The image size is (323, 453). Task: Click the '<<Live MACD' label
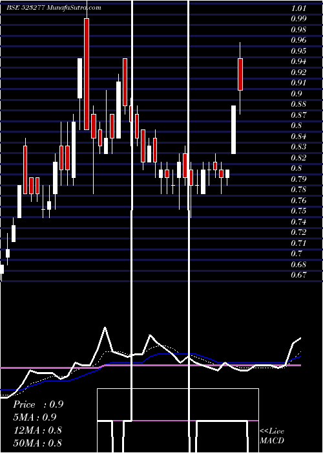tap(272, 436)
